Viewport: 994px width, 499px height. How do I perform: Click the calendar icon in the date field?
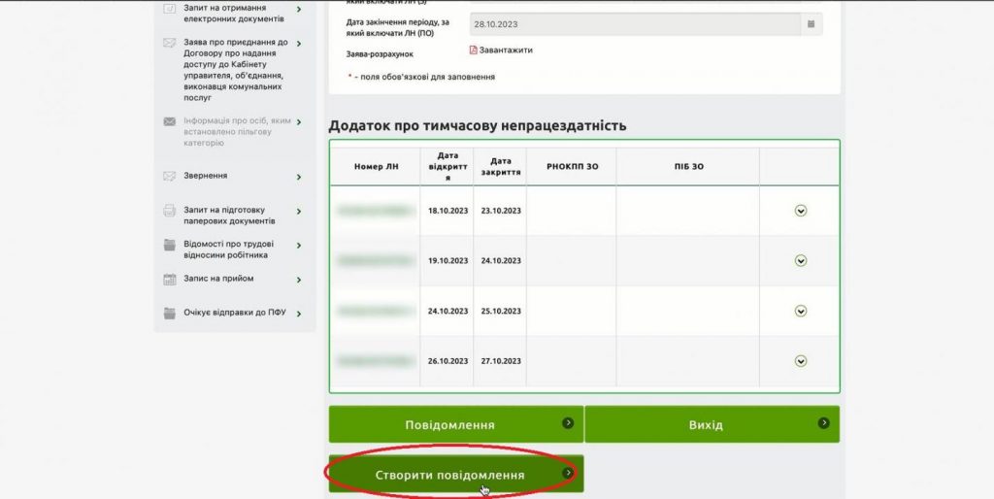point(809,24)
